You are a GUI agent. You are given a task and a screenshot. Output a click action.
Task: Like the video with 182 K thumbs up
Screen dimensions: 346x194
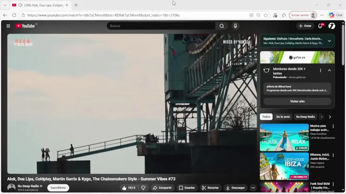(x=129, y=188)
